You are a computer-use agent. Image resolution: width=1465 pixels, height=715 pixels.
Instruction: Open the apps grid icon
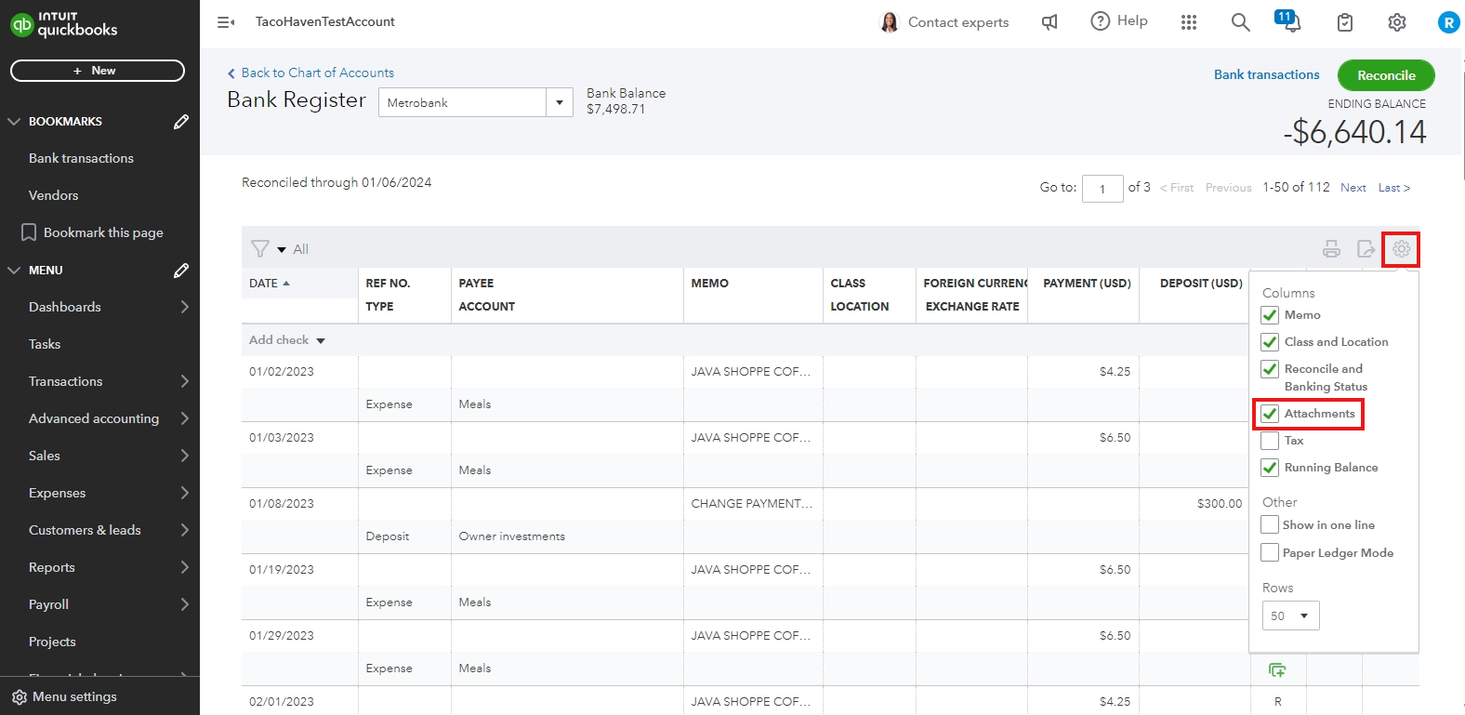coord(1189,21)
